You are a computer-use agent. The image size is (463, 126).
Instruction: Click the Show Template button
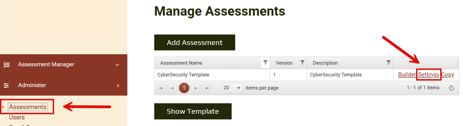pos(193,111)
